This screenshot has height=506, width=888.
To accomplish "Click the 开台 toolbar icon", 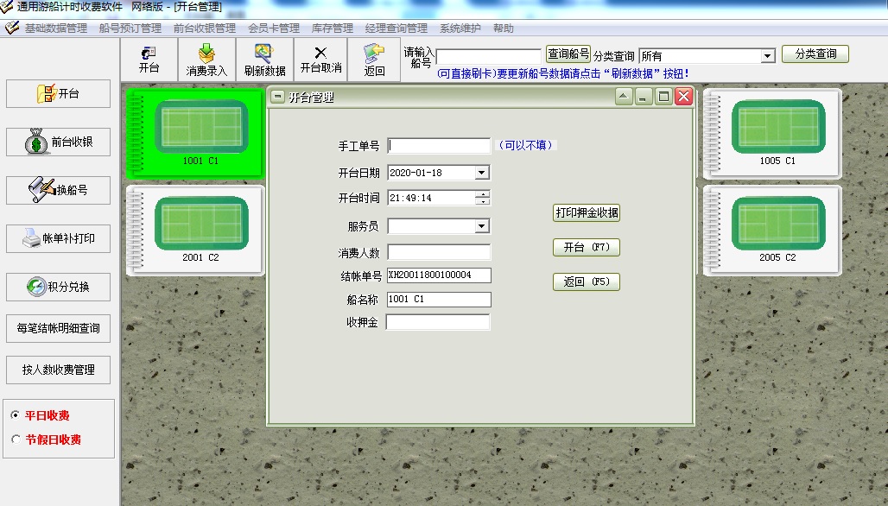I will [x=149, y=60].
